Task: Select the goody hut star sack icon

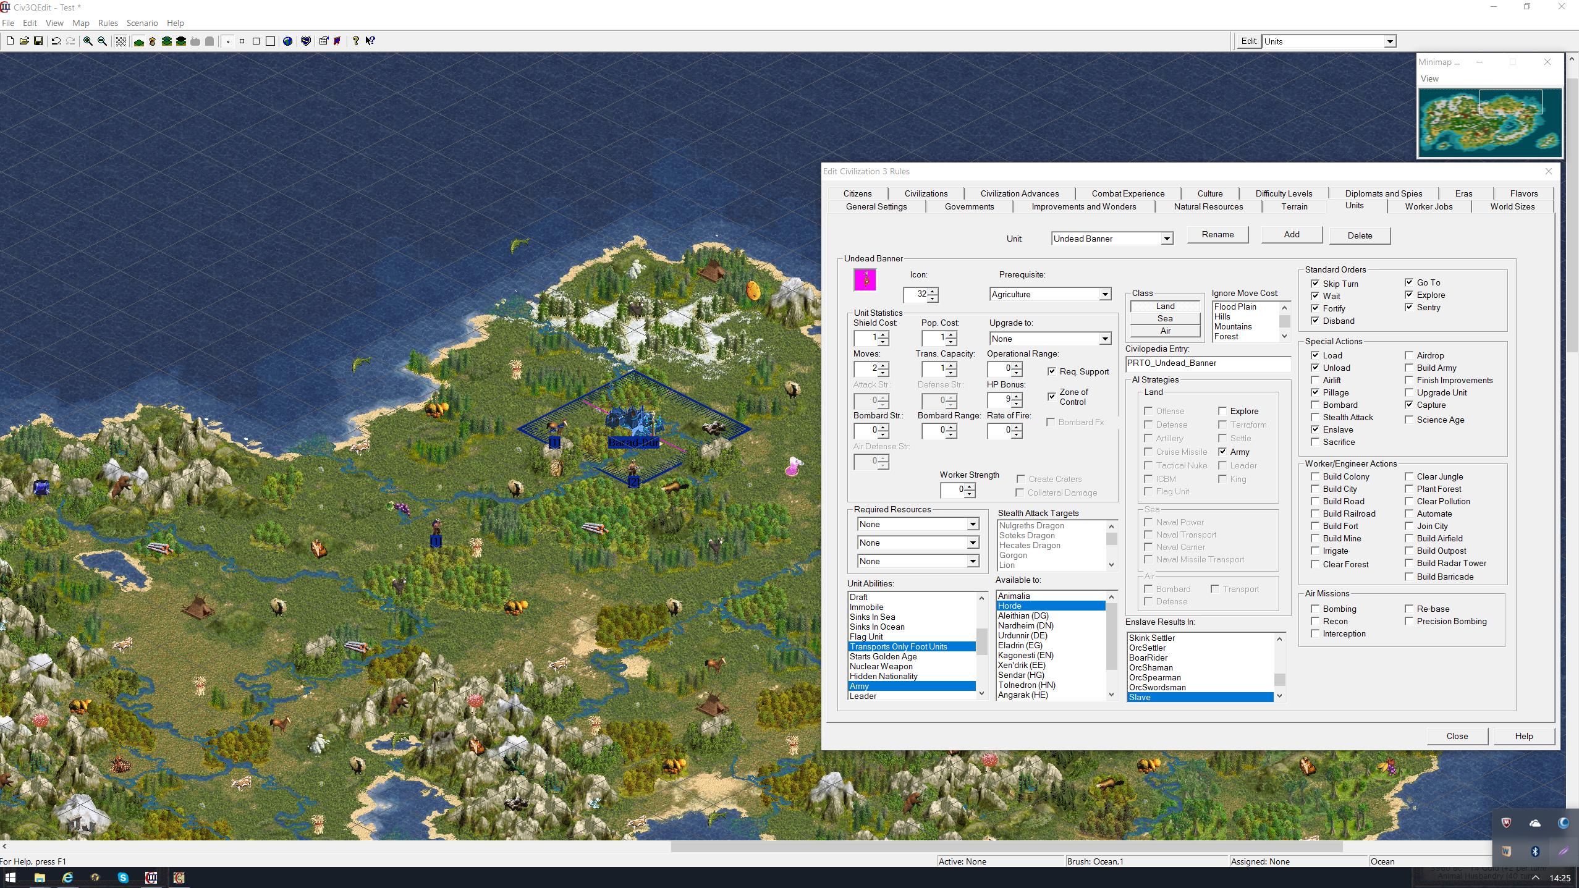Action: (x=153, y=41)
